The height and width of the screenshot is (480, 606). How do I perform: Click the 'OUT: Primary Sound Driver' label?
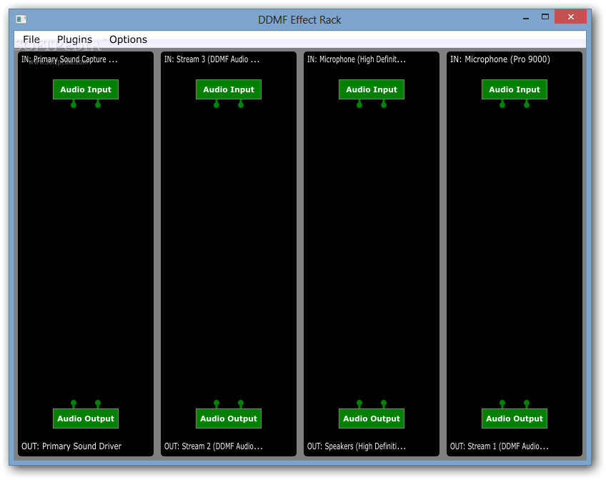click(x=71, y=446)
